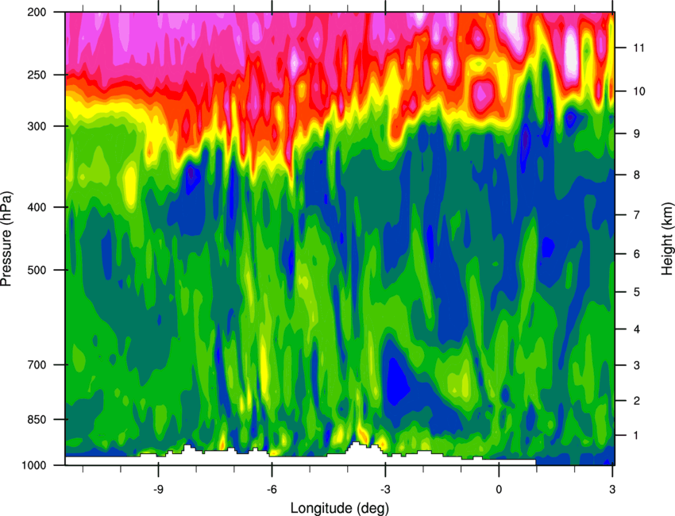The width and height of the screenshot is (675, 516).
Task: Pick the 11 km height label
Action: [639, 48]
